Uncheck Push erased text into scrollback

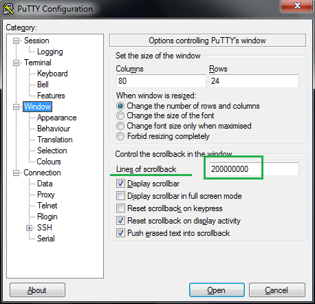tap(120, 233)
